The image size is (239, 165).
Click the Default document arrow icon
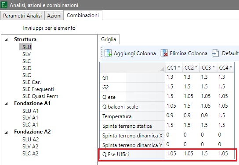[216, 53]
